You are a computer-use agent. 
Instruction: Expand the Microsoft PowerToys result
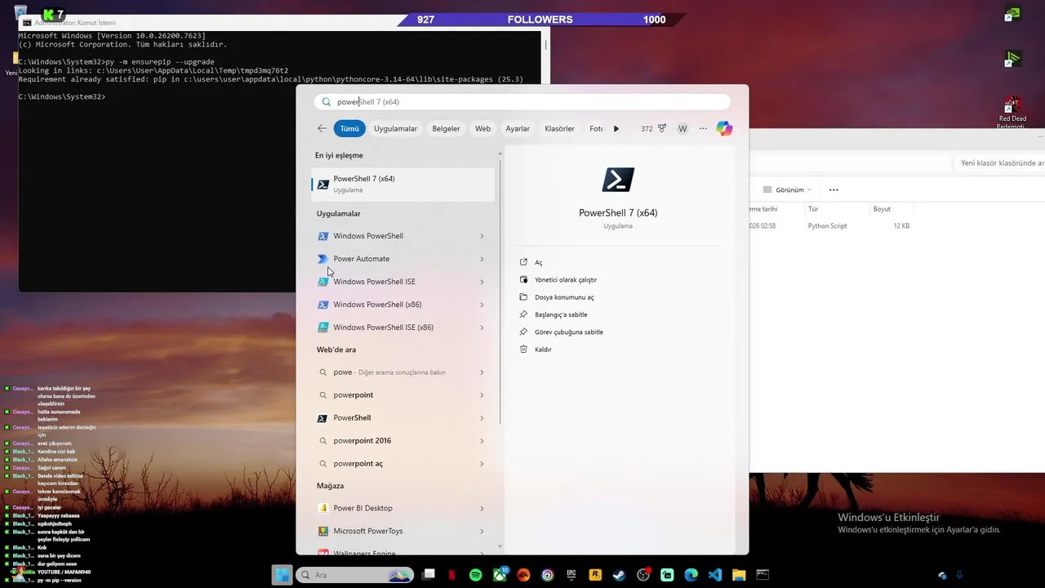point(482,531)
